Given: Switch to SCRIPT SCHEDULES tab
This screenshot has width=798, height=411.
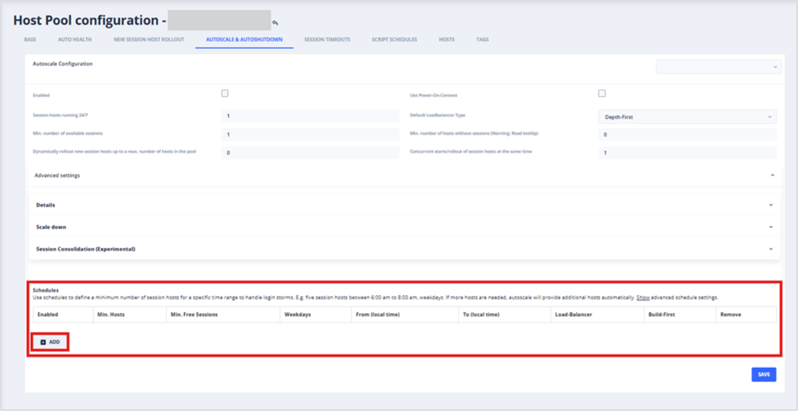Looking at the screenshot, I should point(394,40).
